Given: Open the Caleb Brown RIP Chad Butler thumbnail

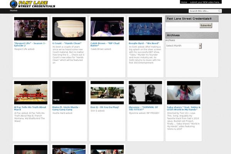Looking at the screenshot, I should pyautogui.click(x=107, y=28).
